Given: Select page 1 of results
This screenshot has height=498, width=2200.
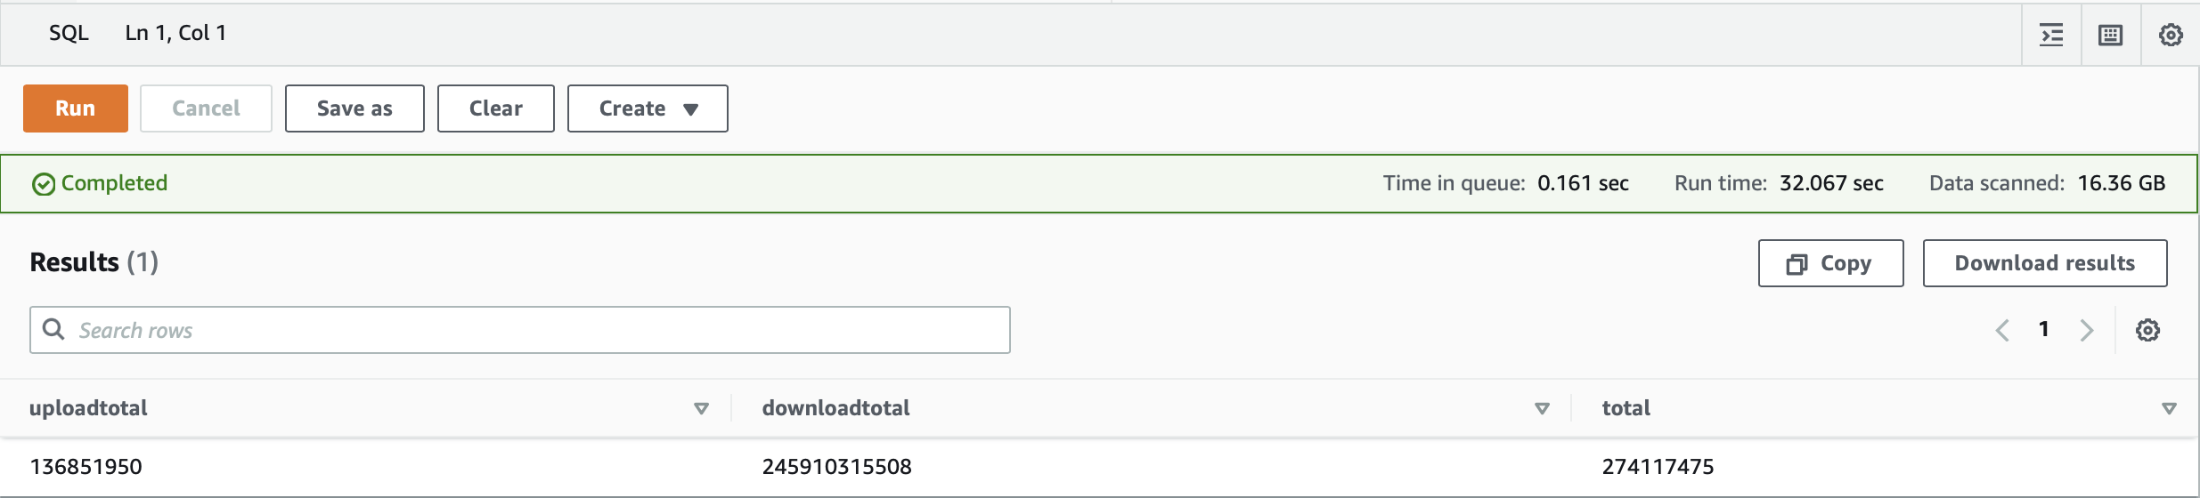Looking at the screenshot, I should (2044, 329).
